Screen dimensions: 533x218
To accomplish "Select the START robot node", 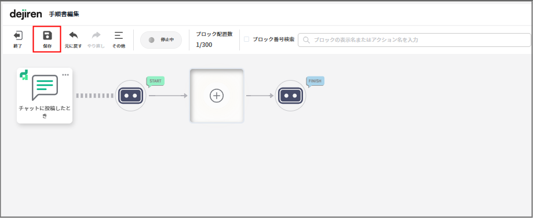I will pyautogui.click(x=130, y=96).
